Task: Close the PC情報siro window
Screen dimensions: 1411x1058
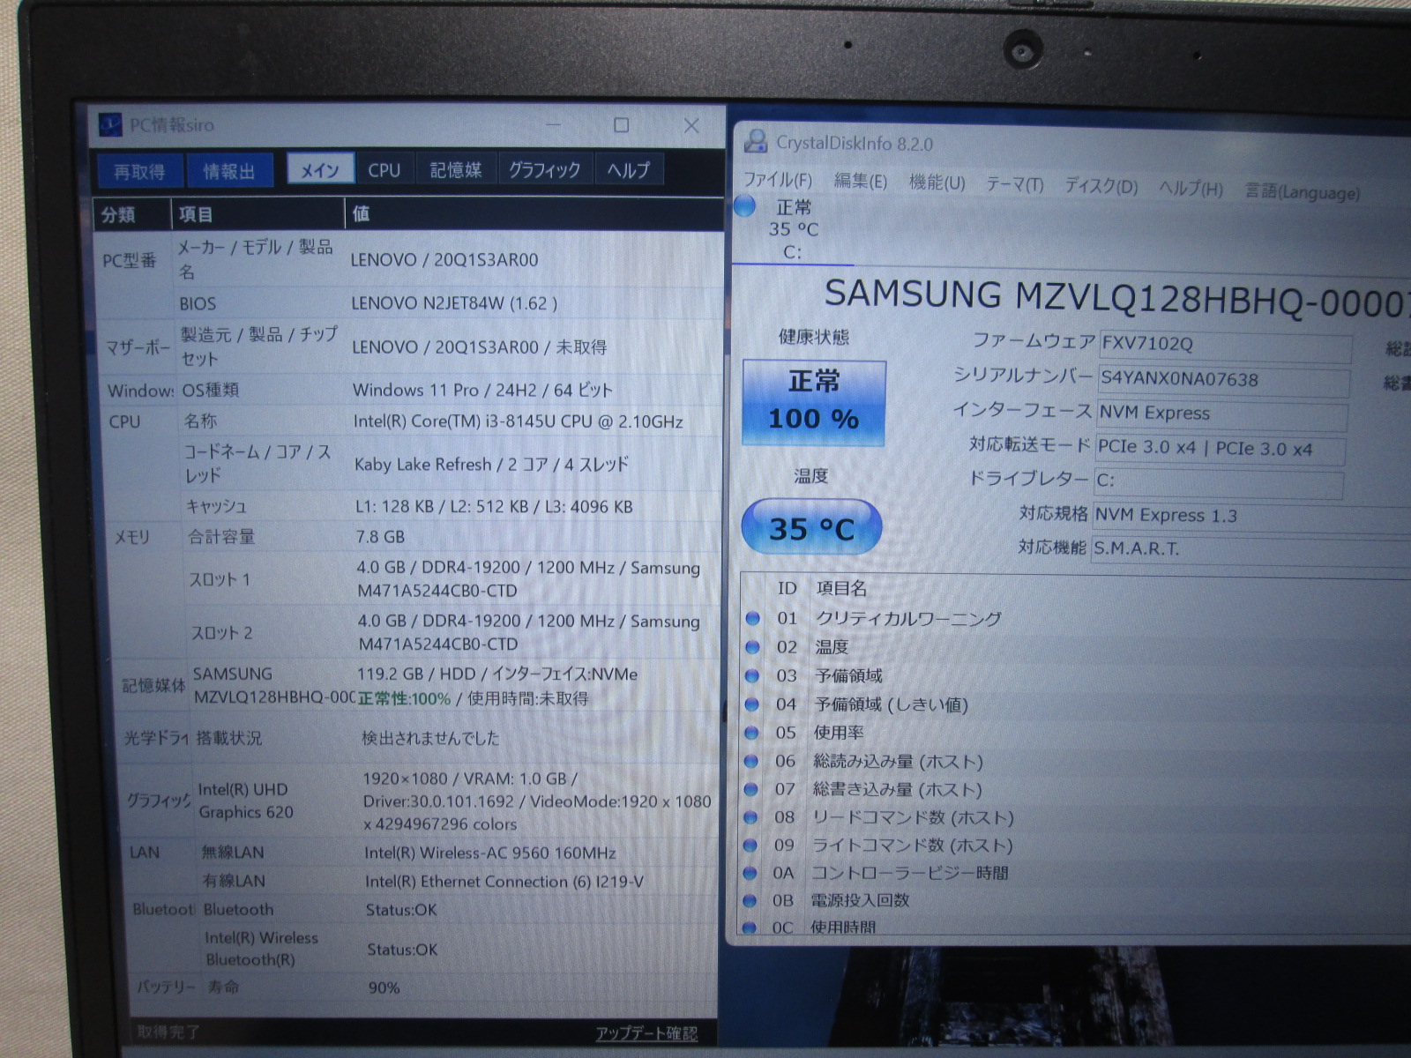Action: tap(691, 126)
